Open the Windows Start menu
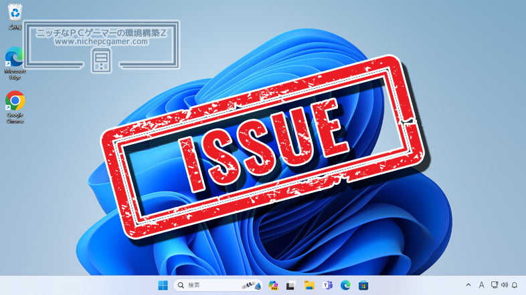 point(163,285)
